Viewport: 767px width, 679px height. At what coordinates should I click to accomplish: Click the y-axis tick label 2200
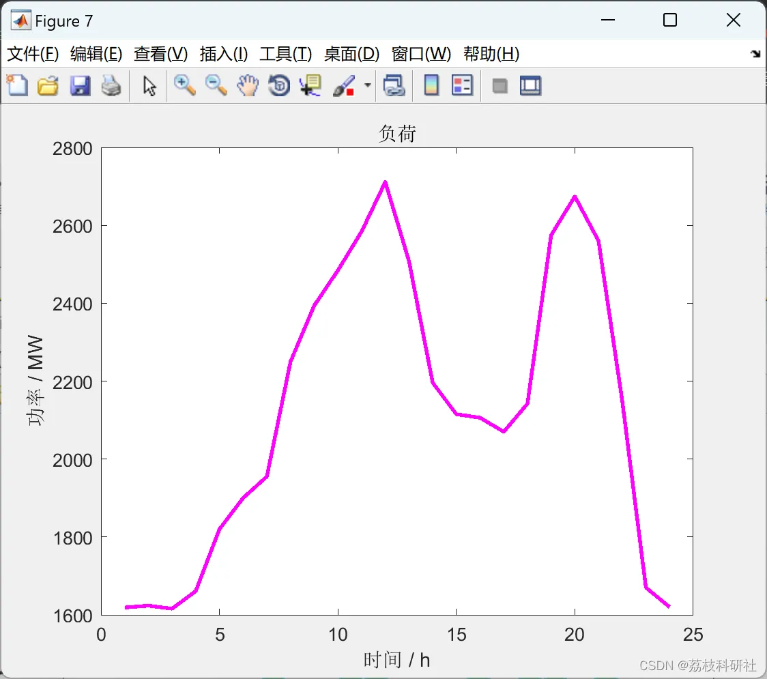tap(72, 383)
